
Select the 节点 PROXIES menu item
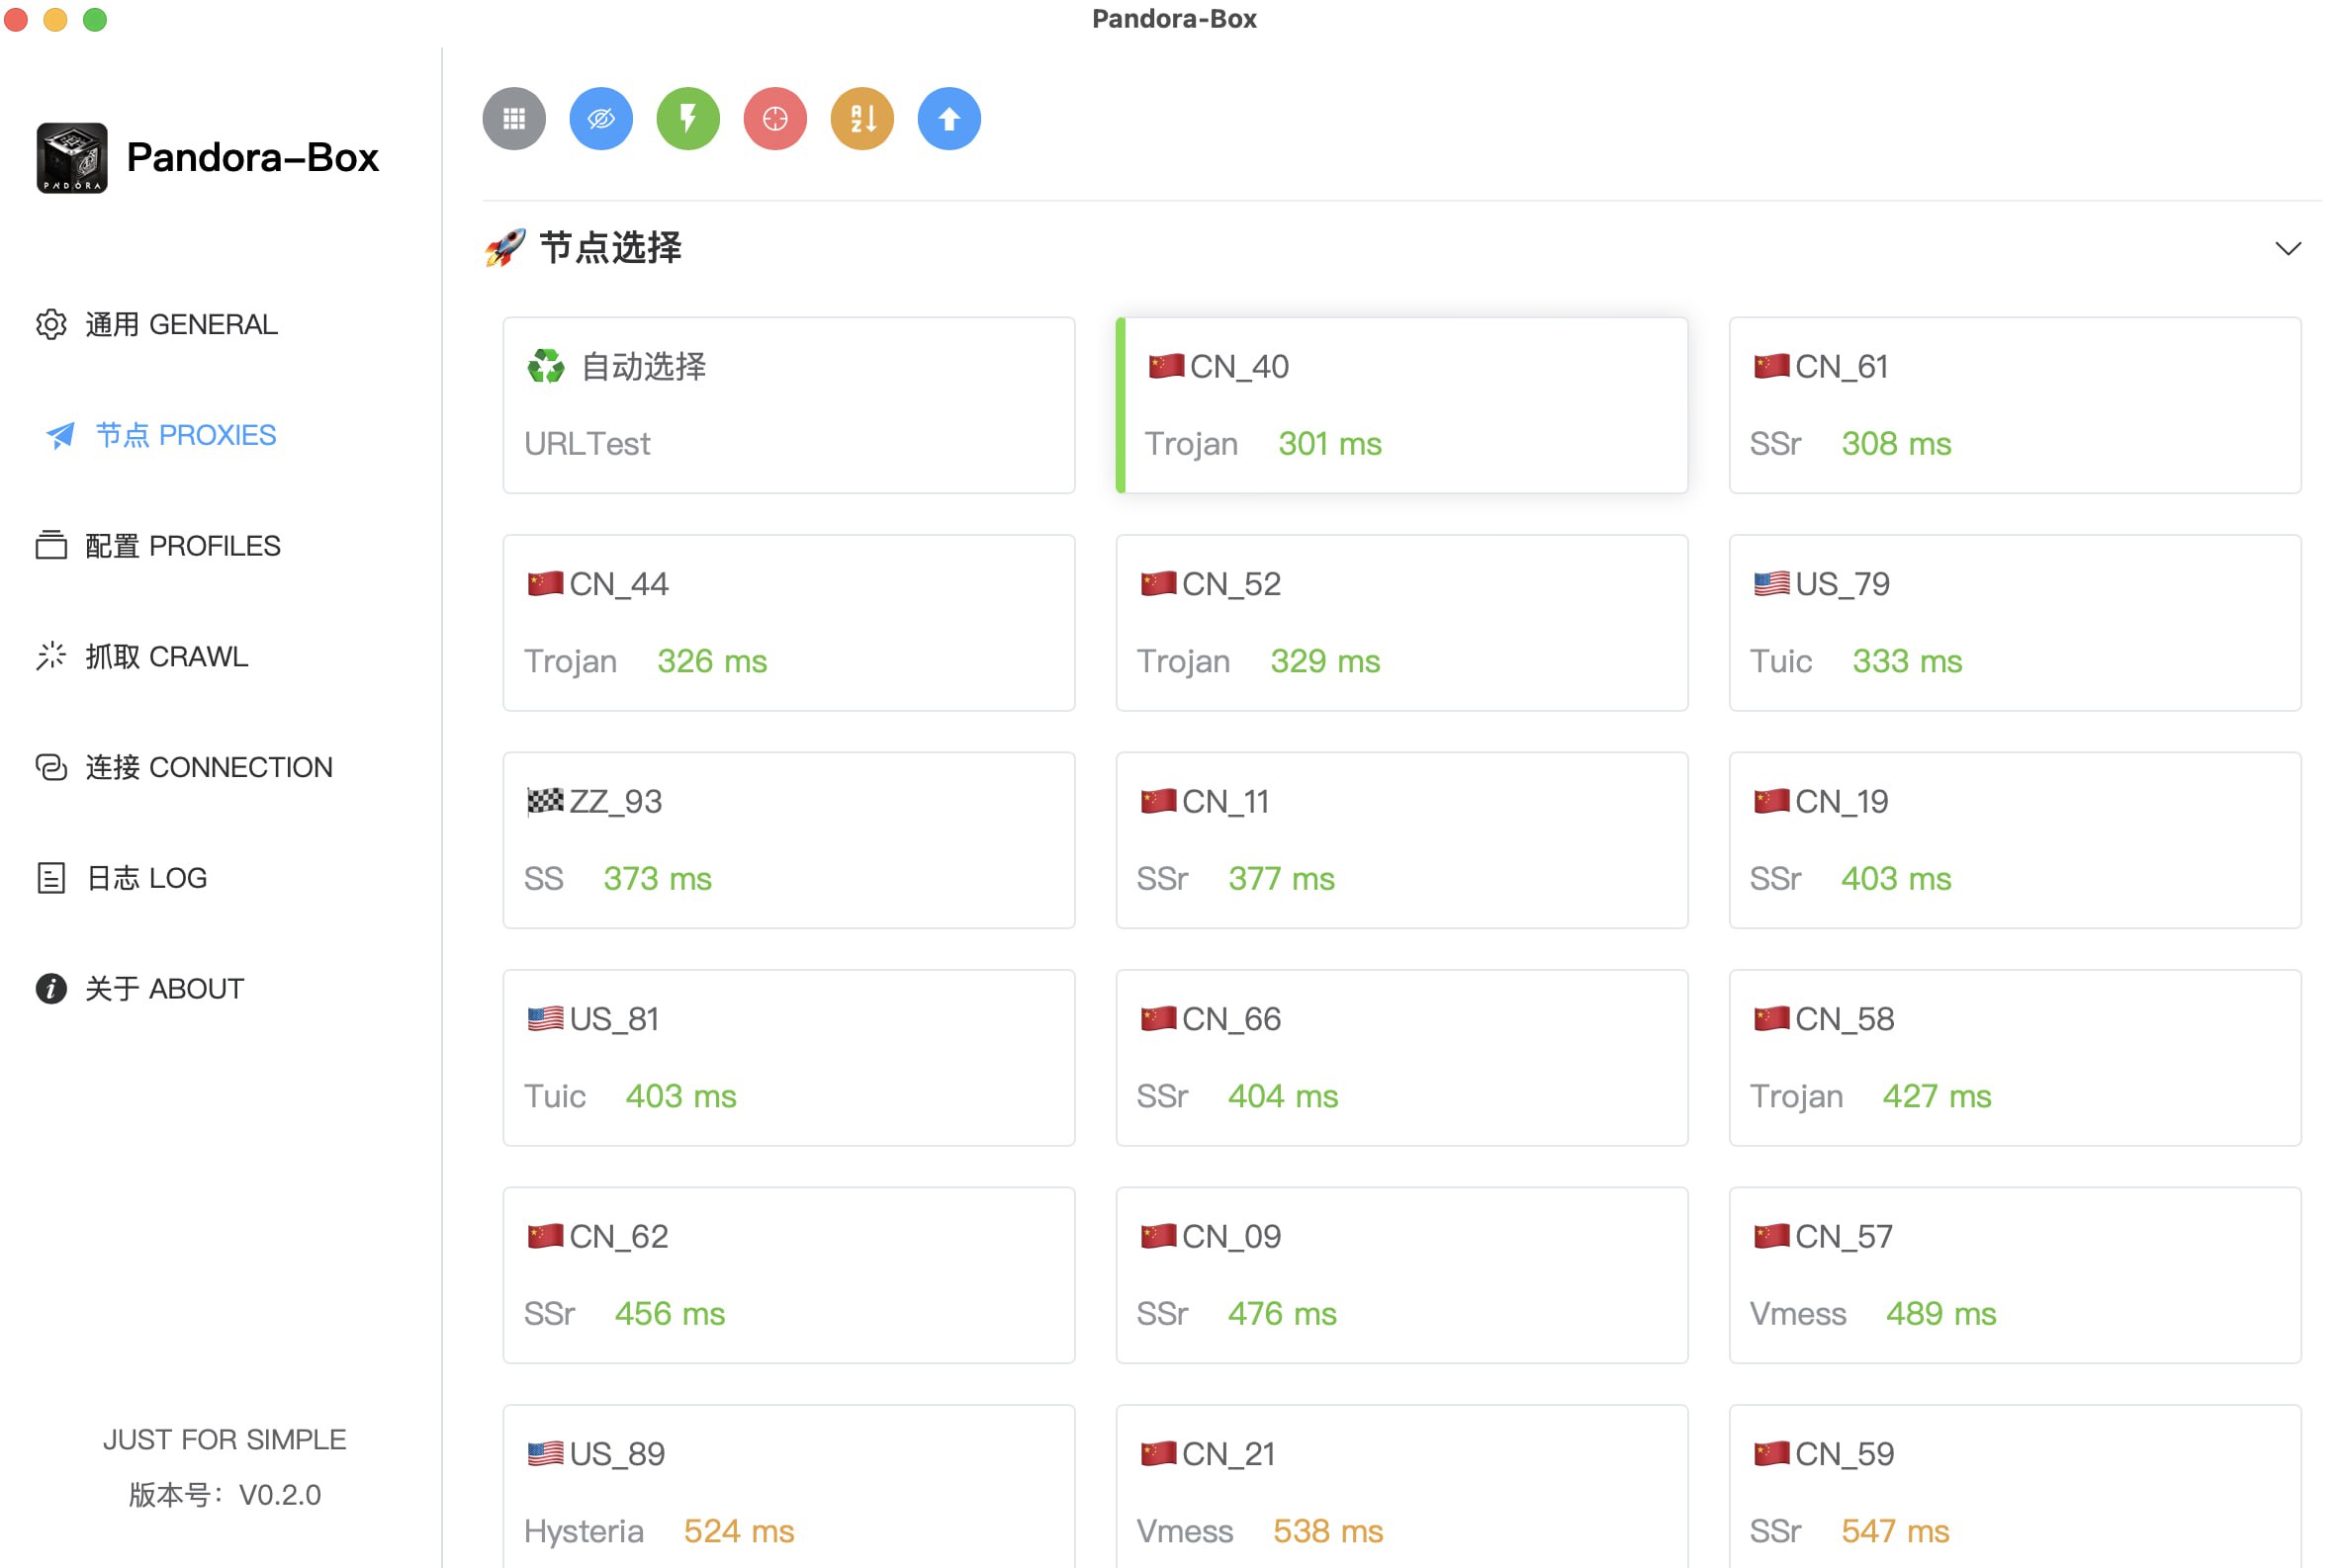[x=160, y=435]
